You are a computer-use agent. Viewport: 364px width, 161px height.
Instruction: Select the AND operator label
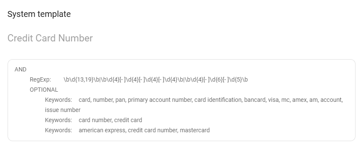[x=20, y=69]
